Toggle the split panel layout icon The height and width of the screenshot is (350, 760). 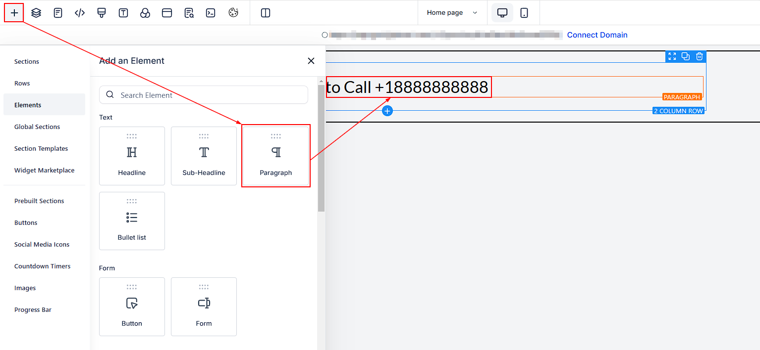(x=266, y=13)
